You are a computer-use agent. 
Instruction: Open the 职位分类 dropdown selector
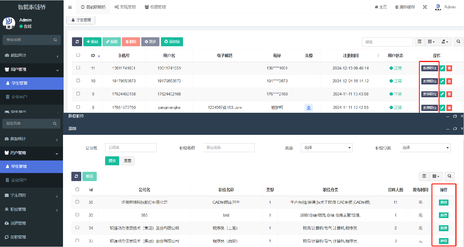point(425,148)
